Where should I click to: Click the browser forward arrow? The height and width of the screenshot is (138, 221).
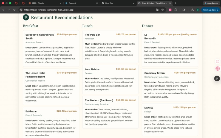point(9,10)
